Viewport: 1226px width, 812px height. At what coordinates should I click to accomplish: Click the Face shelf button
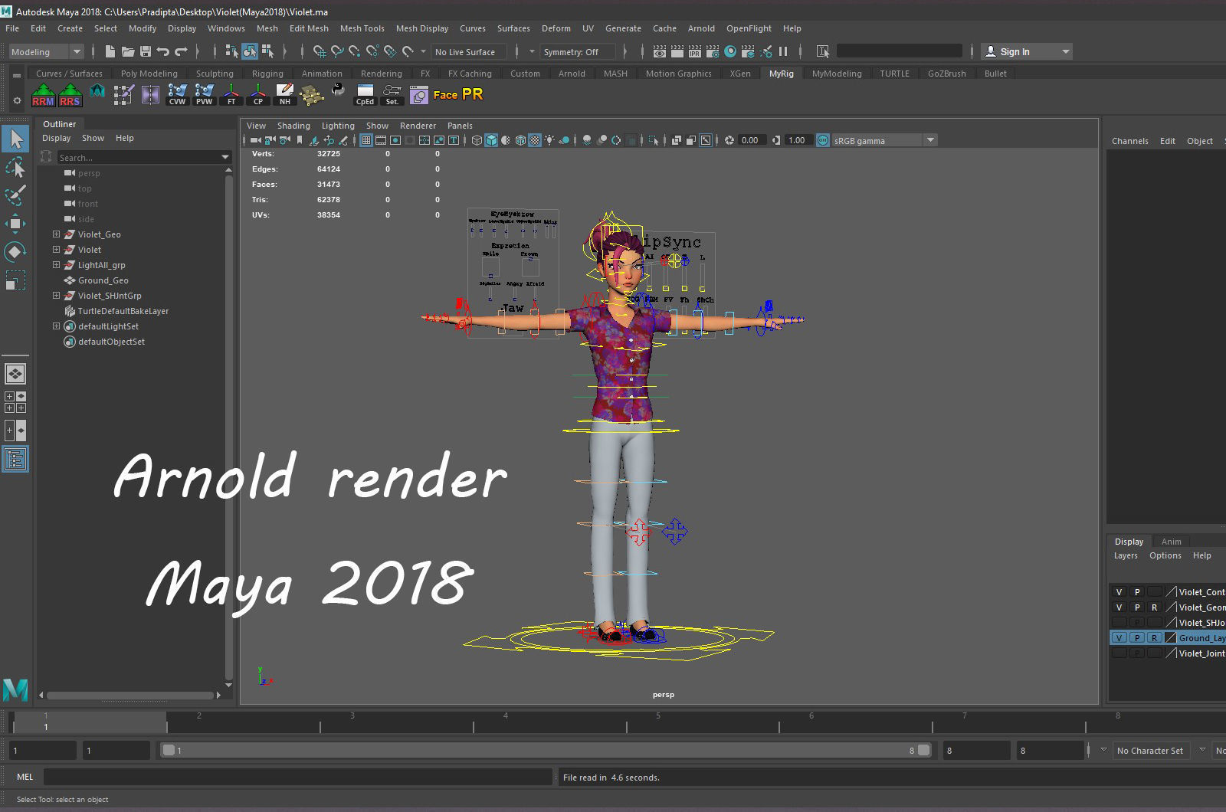coord(445,95)
